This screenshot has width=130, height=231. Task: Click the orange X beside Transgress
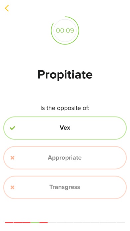click(x=13, y=188)
